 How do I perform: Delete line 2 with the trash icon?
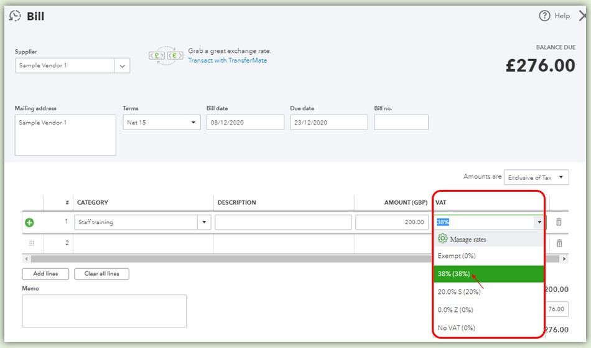559,243
